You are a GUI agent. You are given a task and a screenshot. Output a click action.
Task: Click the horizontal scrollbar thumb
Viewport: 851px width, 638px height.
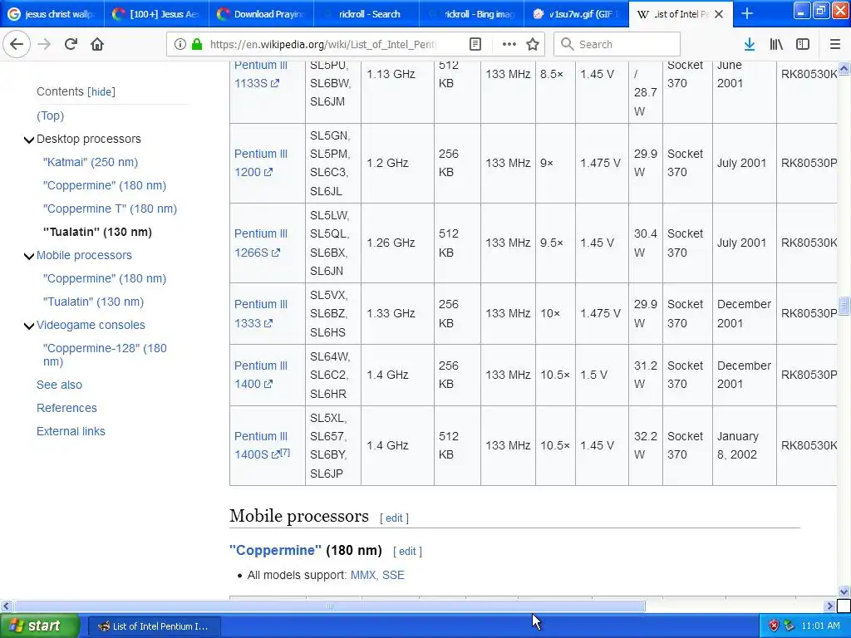(329, 606)
